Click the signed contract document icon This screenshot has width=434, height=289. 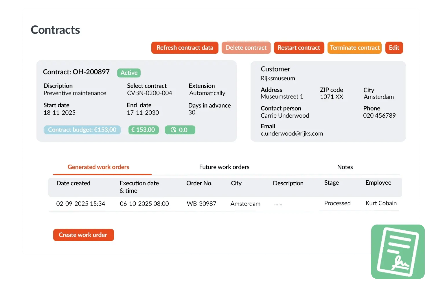[x=398, y=251]
